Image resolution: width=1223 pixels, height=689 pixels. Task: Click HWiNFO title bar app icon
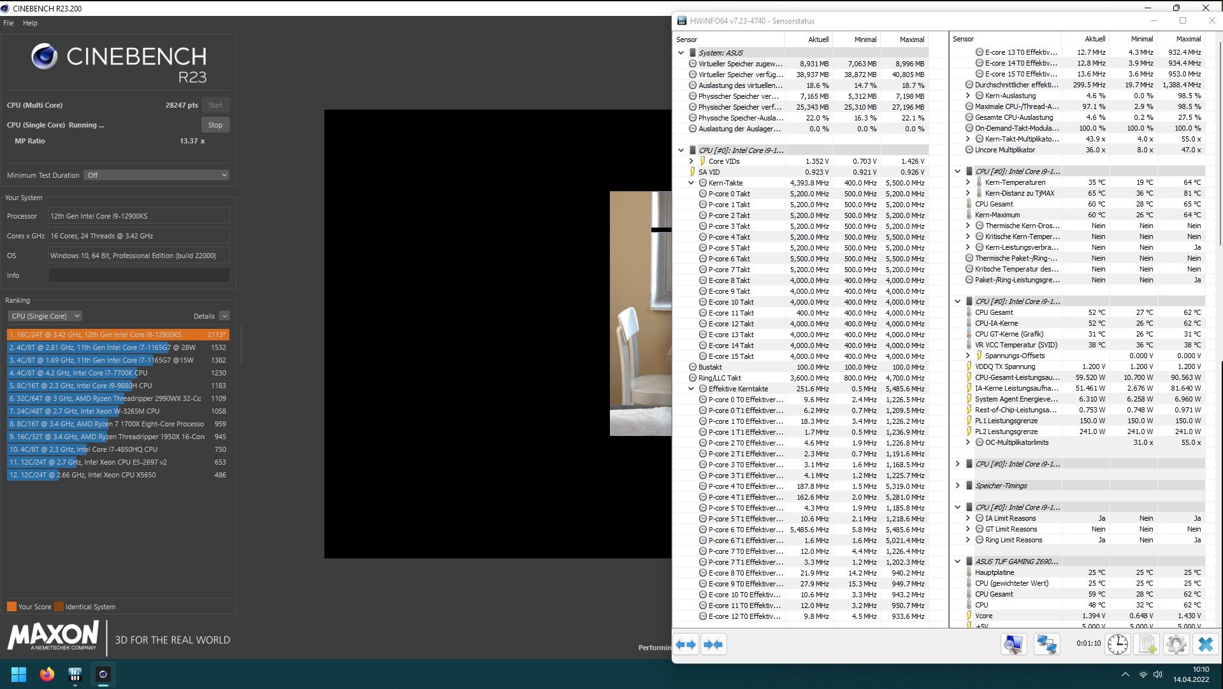[681, 21]
